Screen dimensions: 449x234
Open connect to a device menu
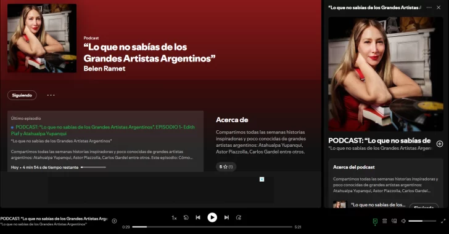pyautogui.click(x=394, y=221)
